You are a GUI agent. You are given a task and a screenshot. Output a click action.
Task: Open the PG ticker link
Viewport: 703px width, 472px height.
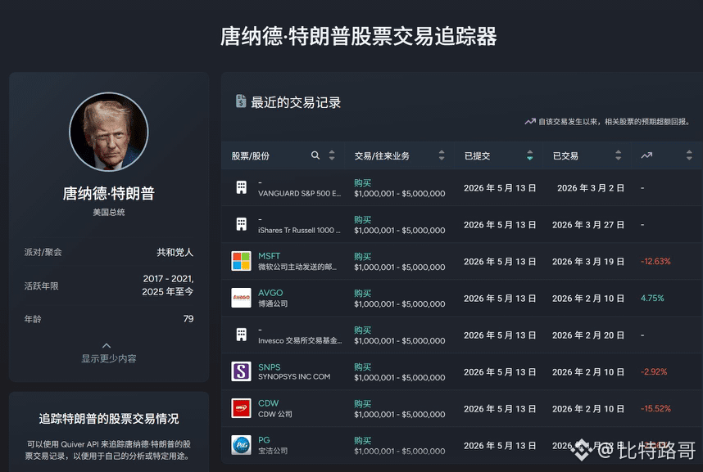(x=264, y=440)
